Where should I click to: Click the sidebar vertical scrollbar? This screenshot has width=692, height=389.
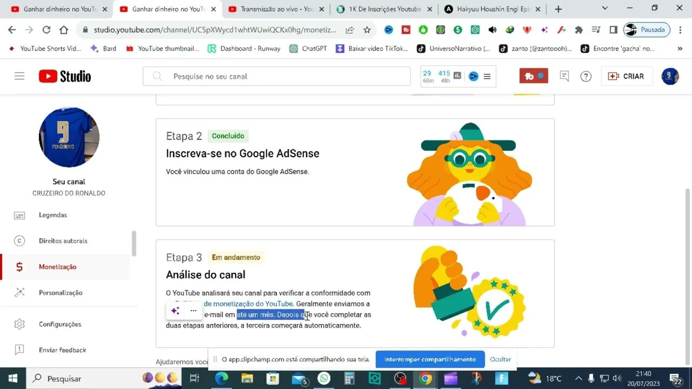[x=134, y=243]
